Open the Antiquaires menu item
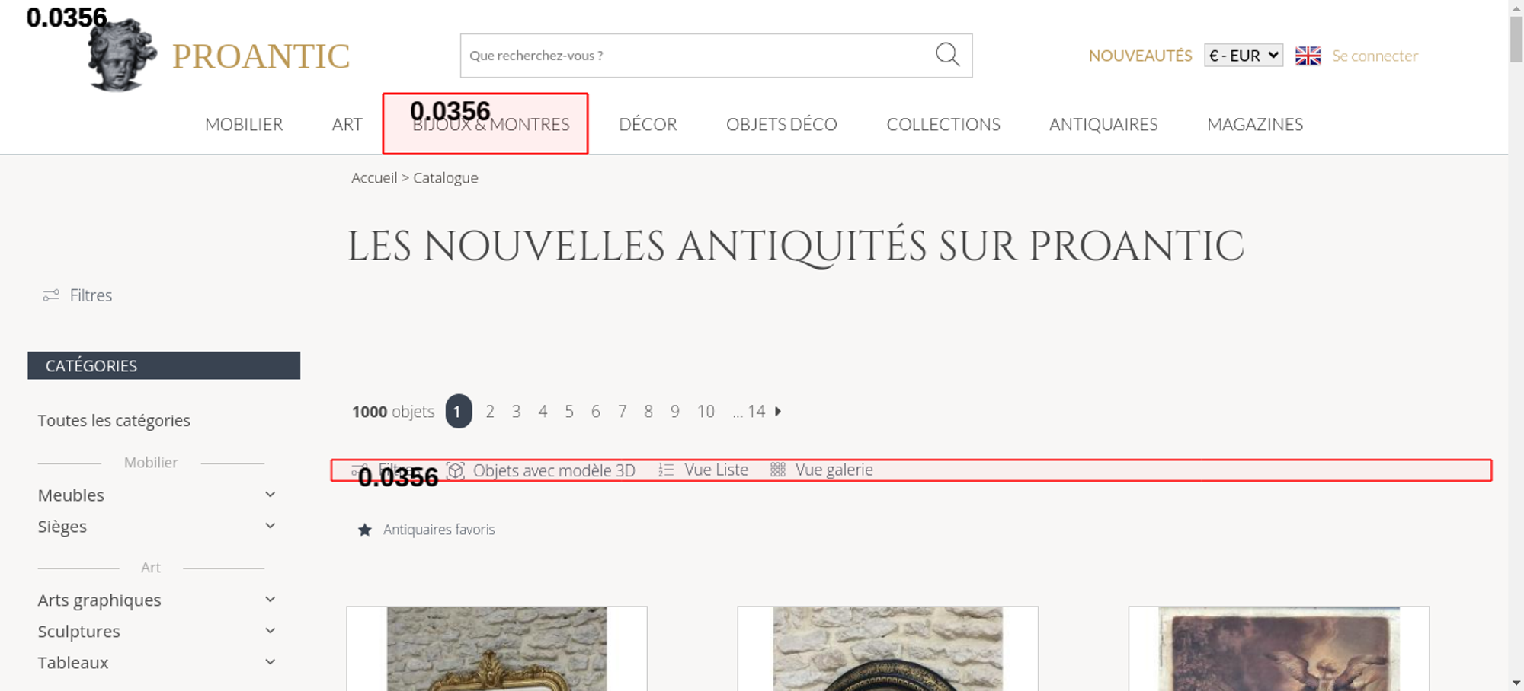 [x=1103, y=124]
